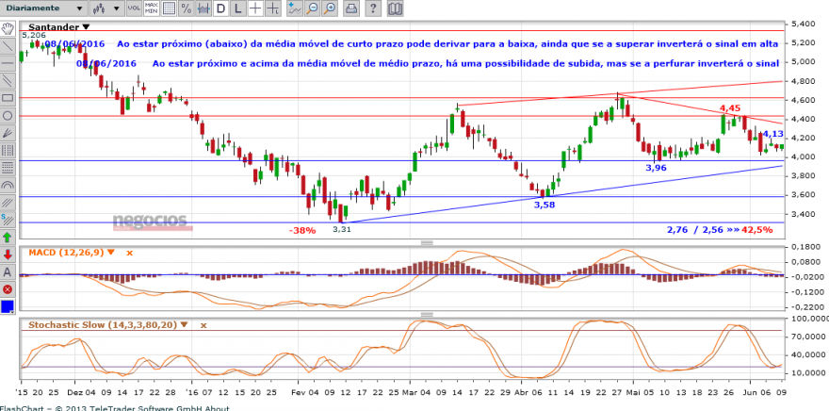Add a red down arrow marker
The width and height of the screenshot is (829, 411).
click(x=8, y=255)
